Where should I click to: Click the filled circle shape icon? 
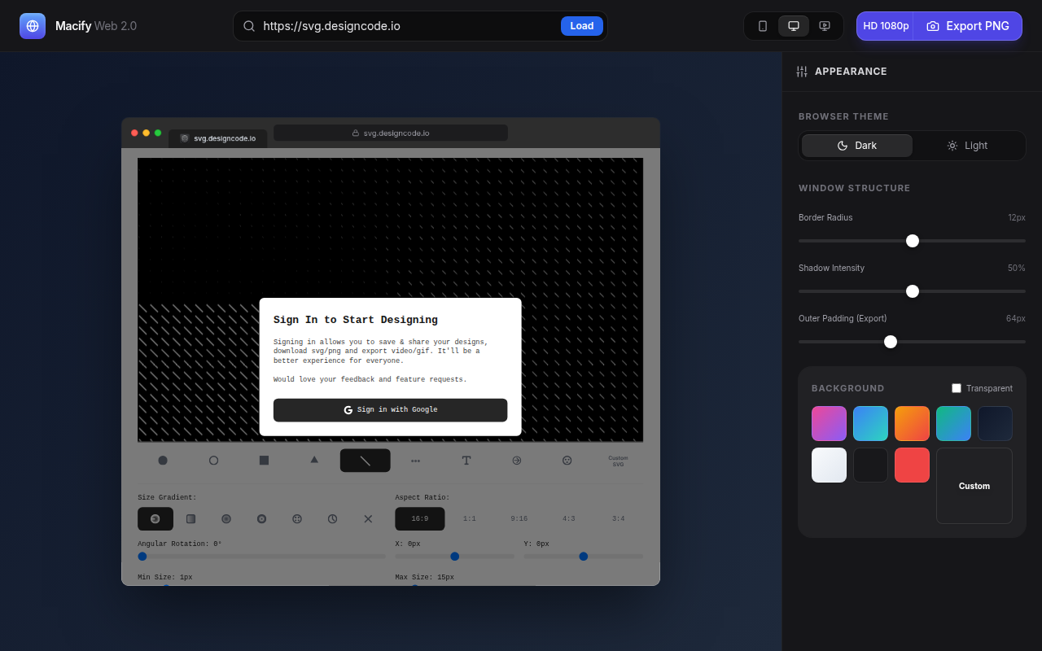[x=163, y=461]
